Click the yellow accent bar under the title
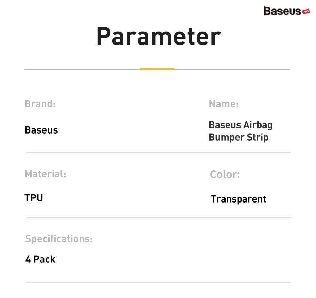 (x=157, y=69)
